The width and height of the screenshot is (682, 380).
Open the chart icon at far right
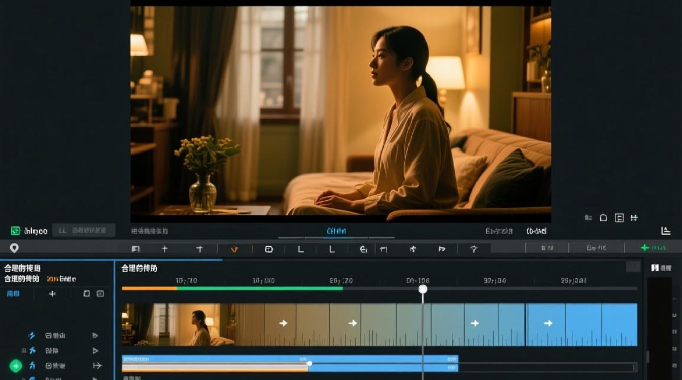(666, 231)
